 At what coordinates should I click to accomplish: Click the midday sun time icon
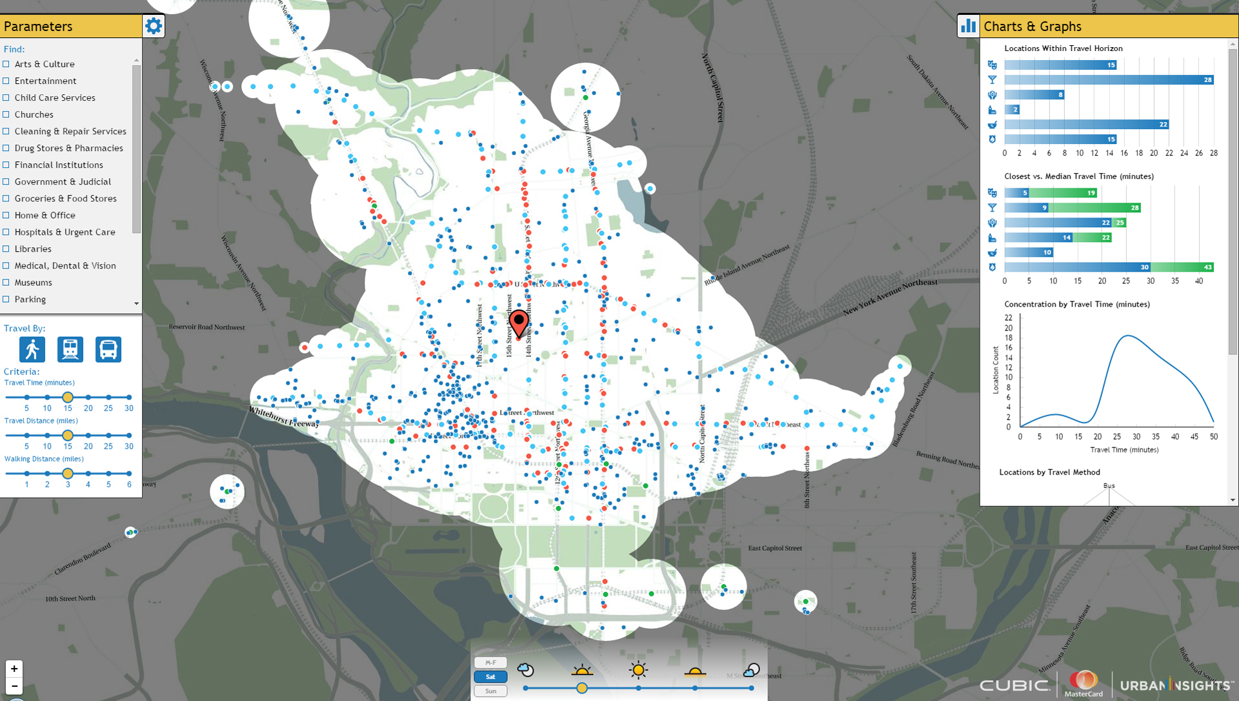point(638,671)
